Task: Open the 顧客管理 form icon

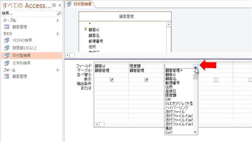Action: (7, 76)
